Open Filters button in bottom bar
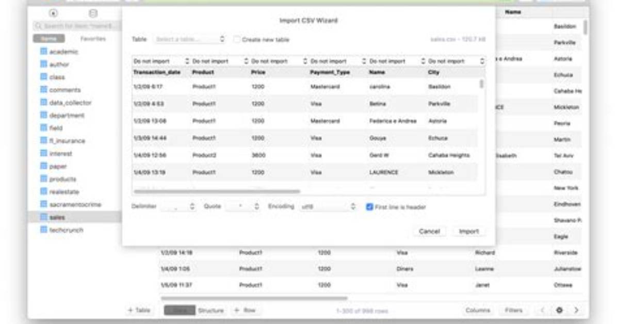The height and width of the screenshot is (324, 617). 513,310
